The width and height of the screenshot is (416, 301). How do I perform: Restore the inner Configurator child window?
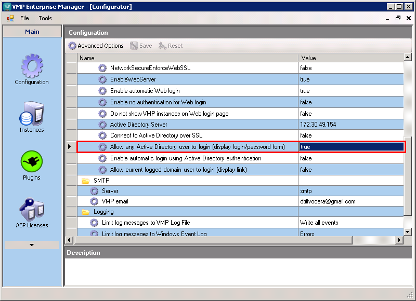398,18
